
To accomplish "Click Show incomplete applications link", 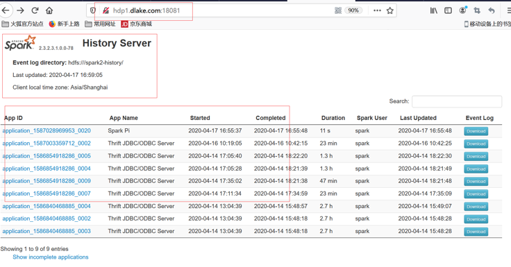I will click(51, 257).
